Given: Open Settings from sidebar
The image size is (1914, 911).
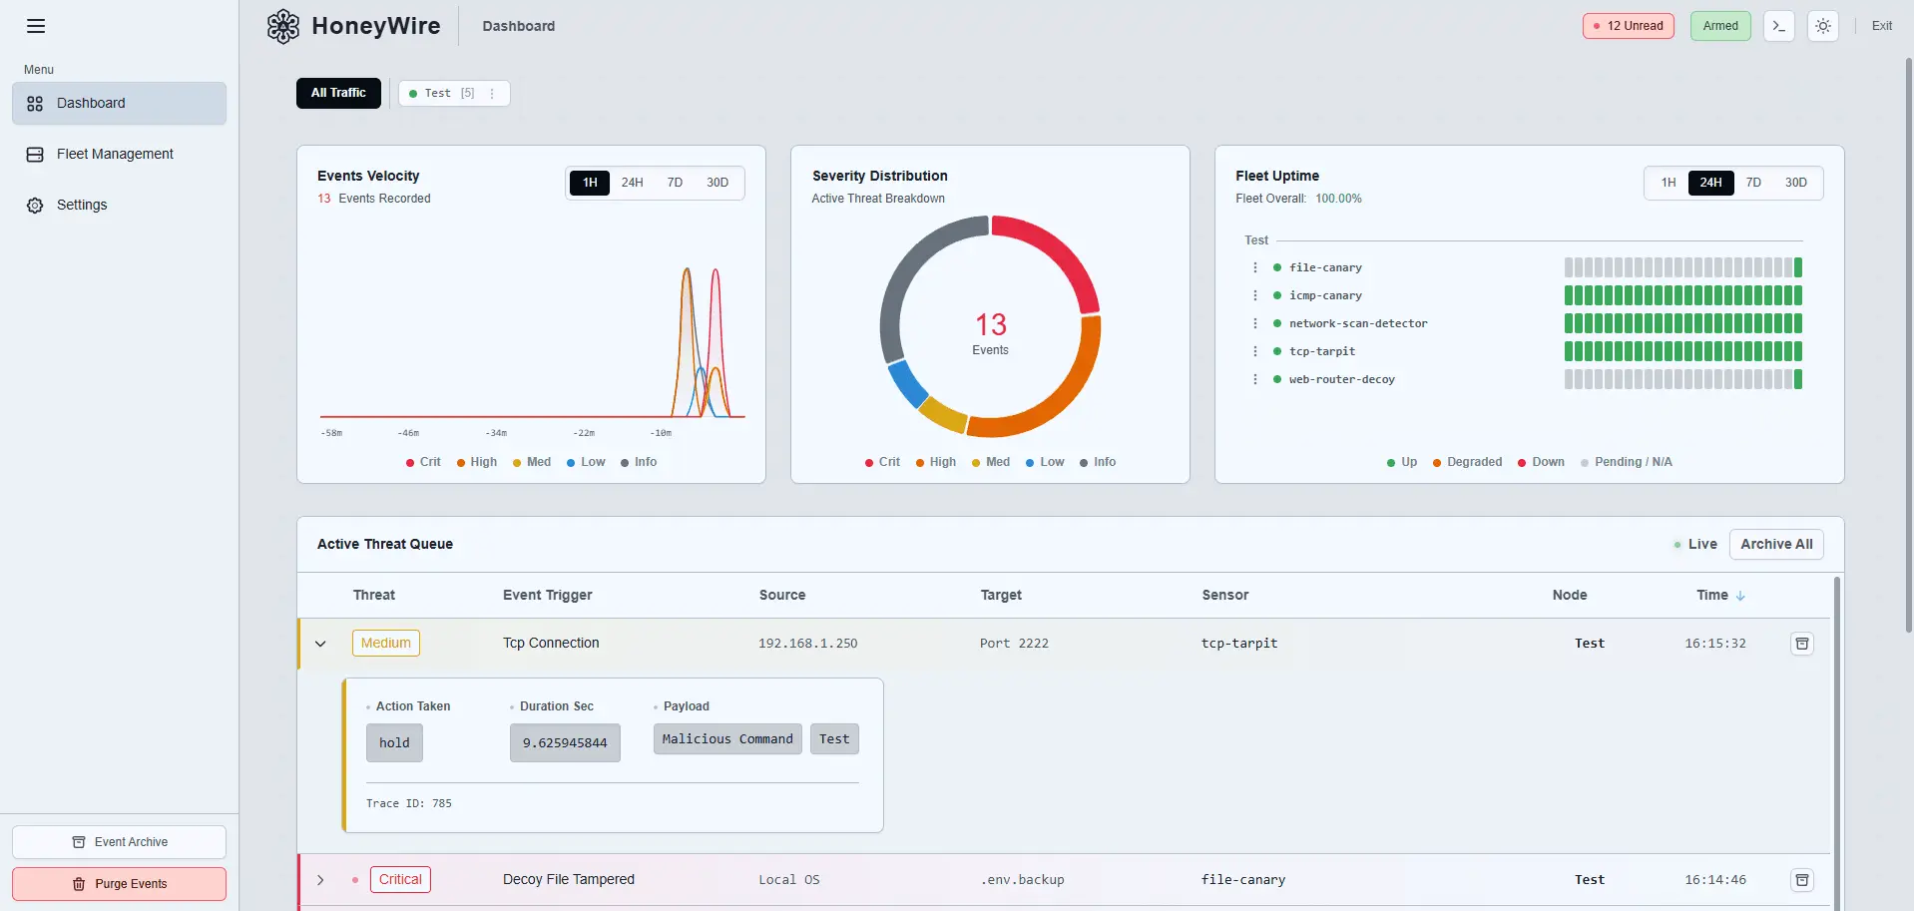Looking at the screenshot, I should (x=120, y=206).
